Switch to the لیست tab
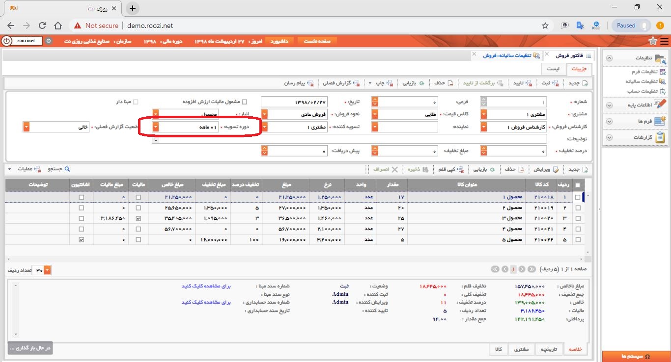The width and height of the screenshot is (671, 362). 554,69
